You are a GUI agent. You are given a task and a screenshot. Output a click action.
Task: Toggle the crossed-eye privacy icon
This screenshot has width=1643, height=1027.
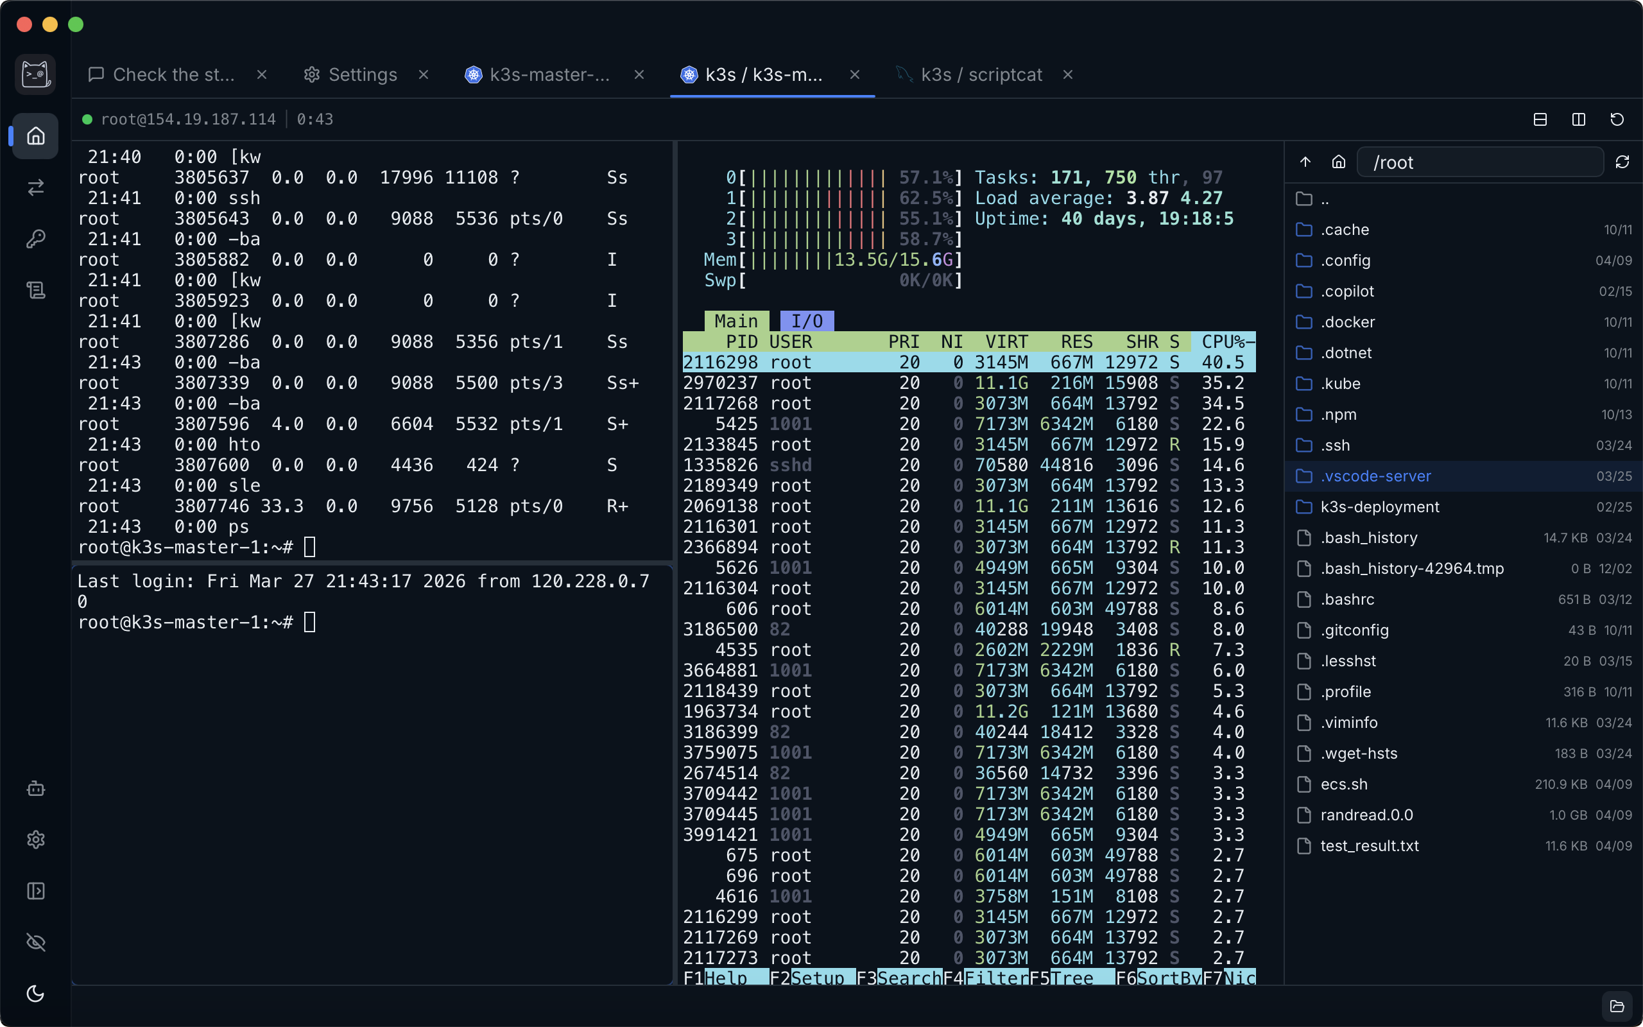pyautogui.click(x=35, y=942)
